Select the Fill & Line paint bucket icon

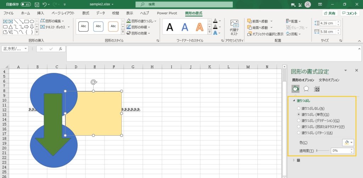point(295,89)
